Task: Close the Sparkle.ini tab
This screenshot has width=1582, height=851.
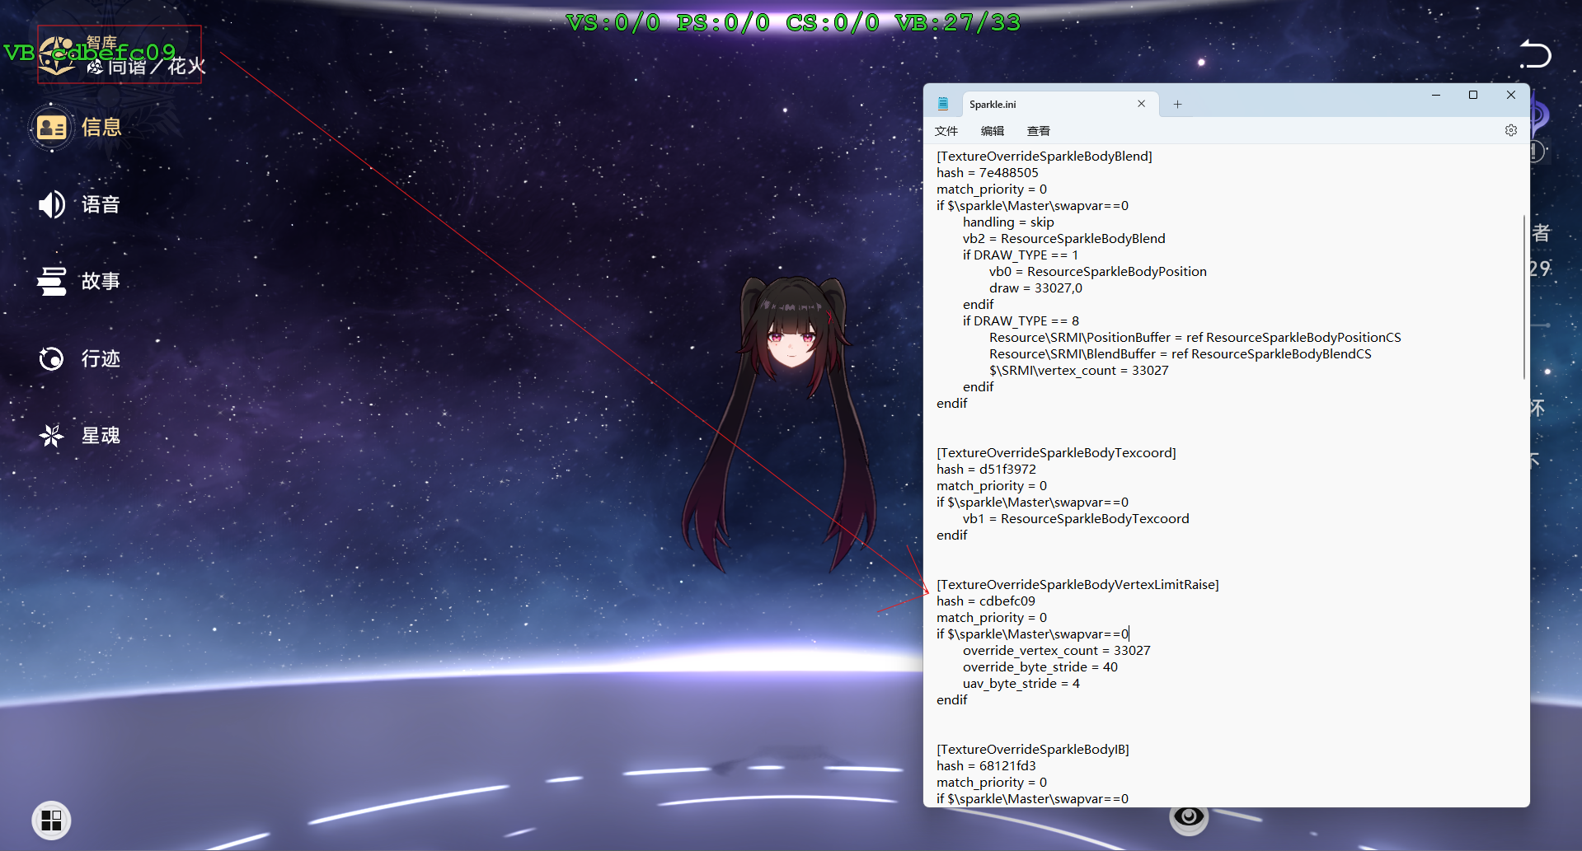Action: [x=1141, y=104]
